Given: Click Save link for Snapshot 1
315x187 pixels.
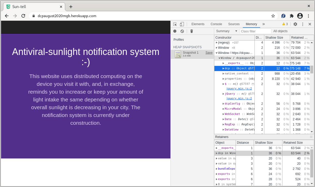Looking at the screenshot, I should tap(209, 53).
